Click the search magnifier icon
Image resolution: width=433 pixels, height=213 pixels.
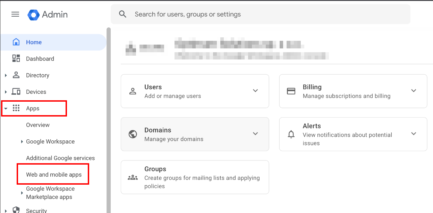122,14
